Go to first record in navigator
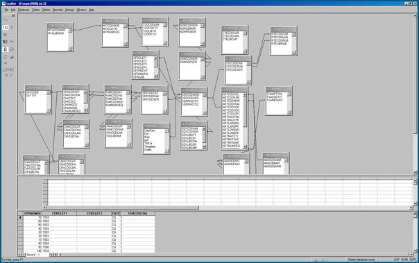The width and height of the screenshot is (419, 263). coord(19,255)
